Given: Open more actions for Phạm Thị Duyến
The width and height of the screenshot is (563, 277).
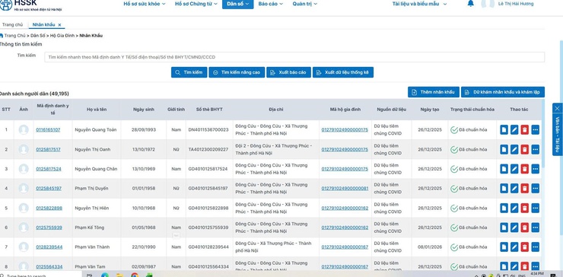Looking at the screenshot, I should point(536,188).
